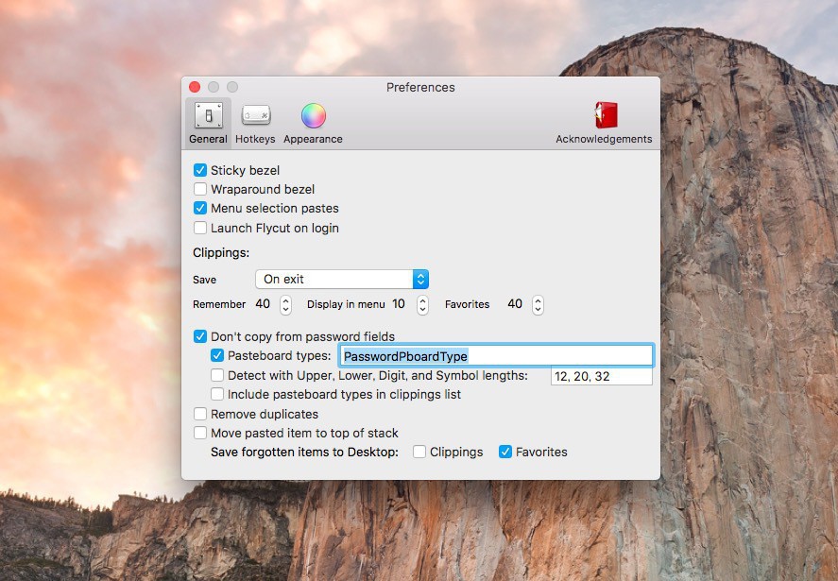Click the symbol lengths field '12, 20, 32'

pos(601,376)
